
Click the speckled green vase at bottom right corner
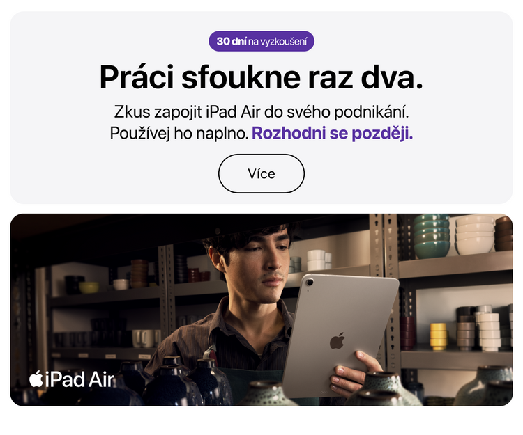[483, 386]
